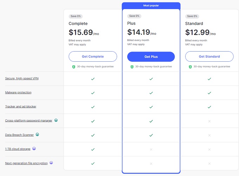Image resolution: width=239 pixels, height=176 pixels.
Task: Click the icon beside Next-generation file encryption
Action: [x=51, y=163]
